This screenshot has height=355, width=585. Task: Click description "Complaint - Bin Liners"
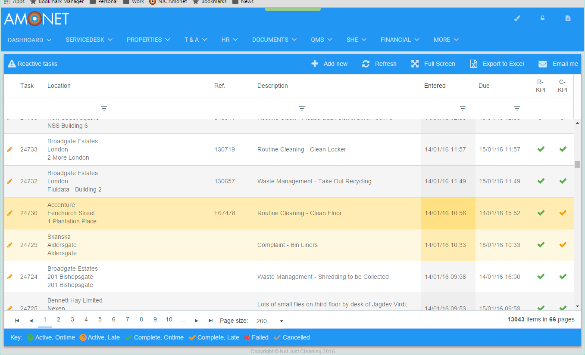[x=288, y=245]
